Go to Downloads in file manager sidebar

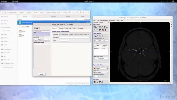pos(7,31)
